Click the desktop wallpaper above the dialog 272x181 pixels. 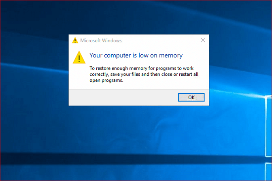139,17
